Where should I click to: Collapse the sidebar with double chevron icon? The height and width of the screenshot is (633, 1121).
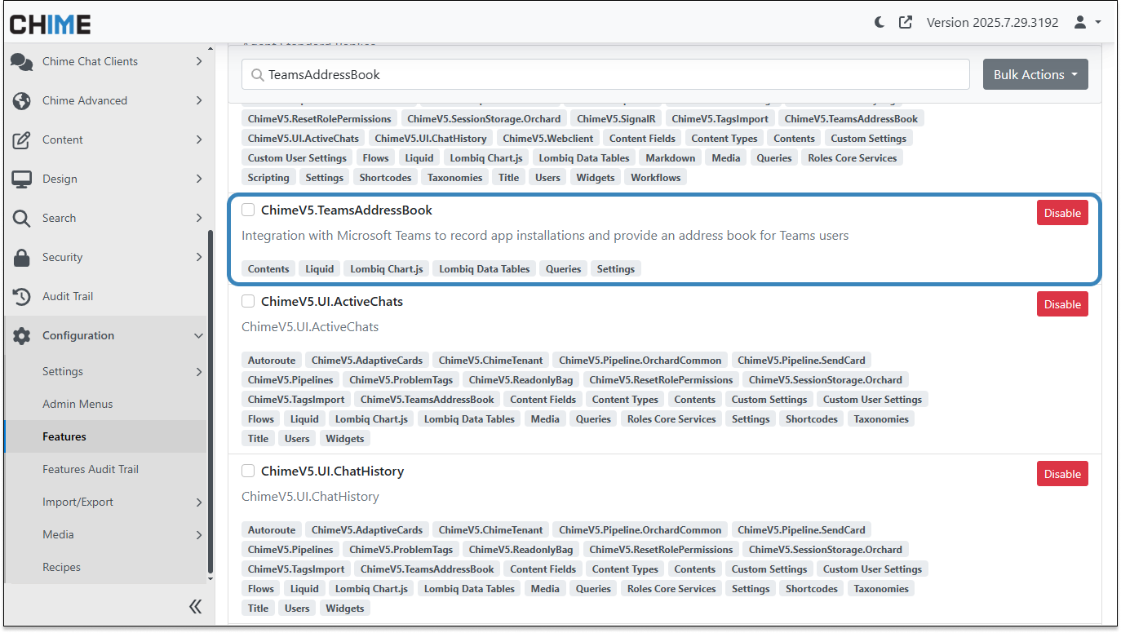point(195,606)
